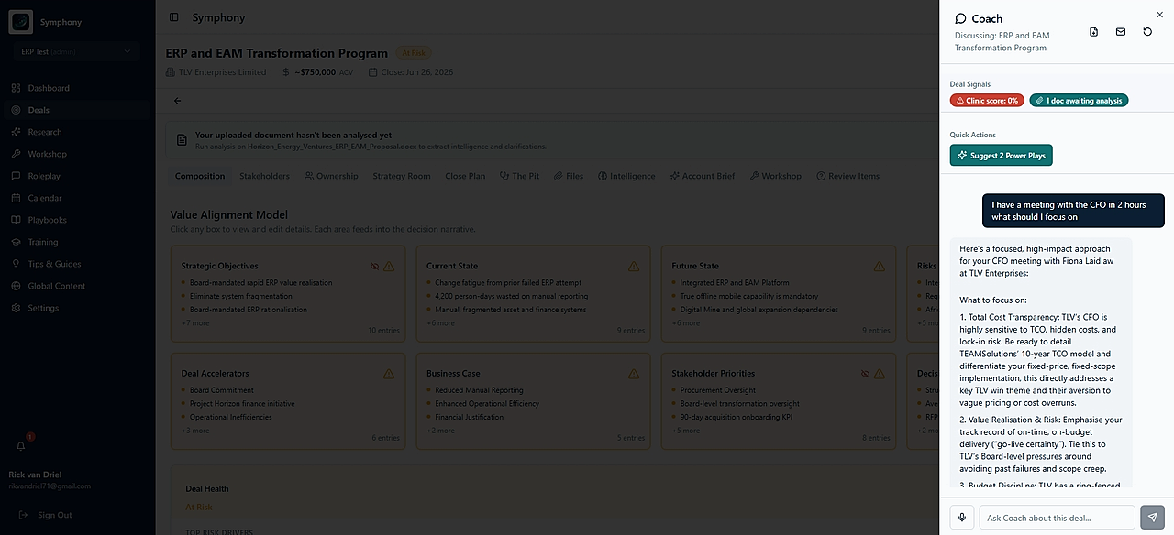This screenshot has width=1174, height=535.
Task: Start voice input with the microphone button
Action: tap(962, 517)
